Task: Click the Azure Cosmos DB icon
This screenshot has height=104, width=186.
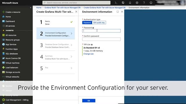Action: click(3, 58)
